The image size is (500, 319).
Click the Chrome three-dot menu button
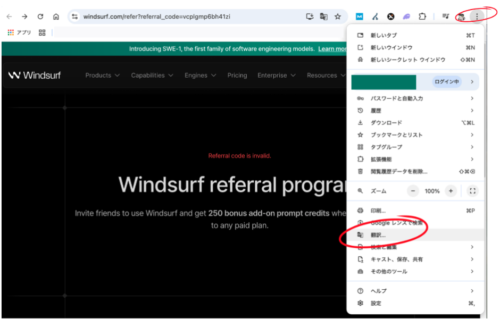click(477, 16)
